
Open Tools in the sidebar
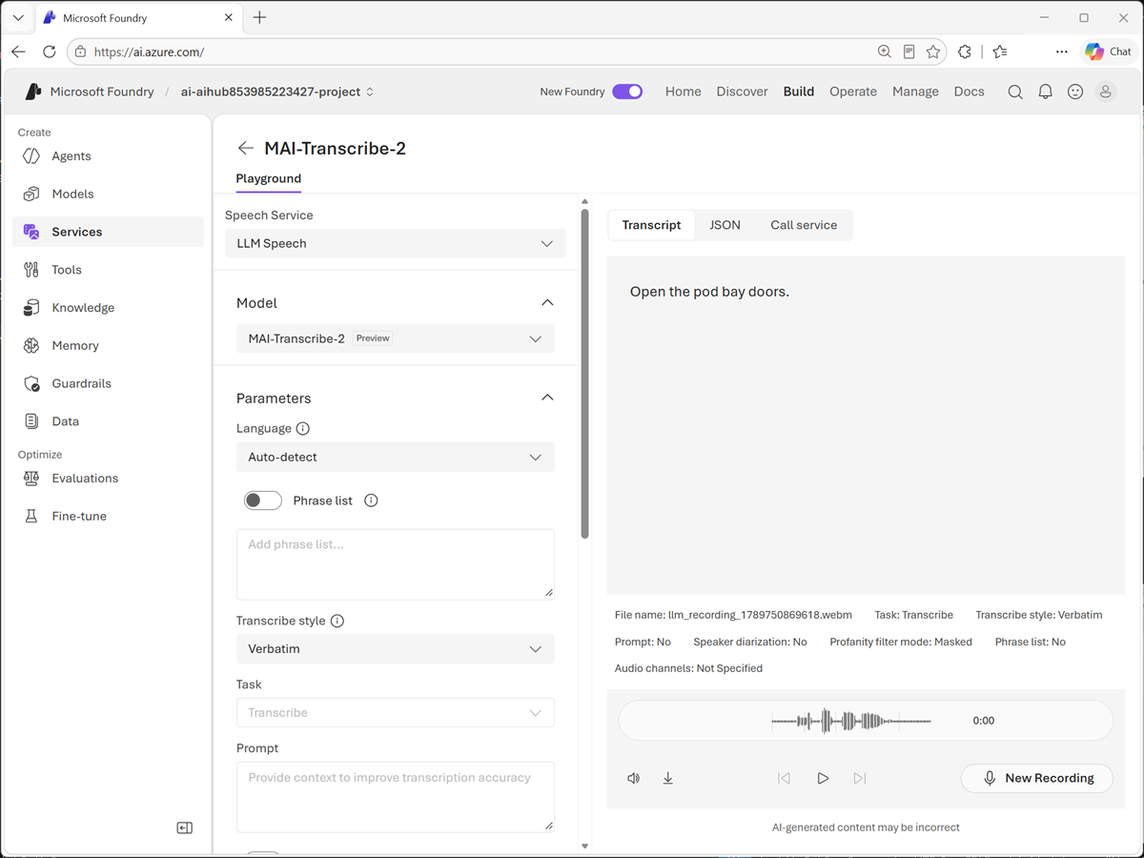point(108,270)
